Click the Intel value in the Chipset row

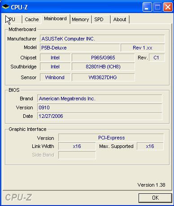coord(55,58)
